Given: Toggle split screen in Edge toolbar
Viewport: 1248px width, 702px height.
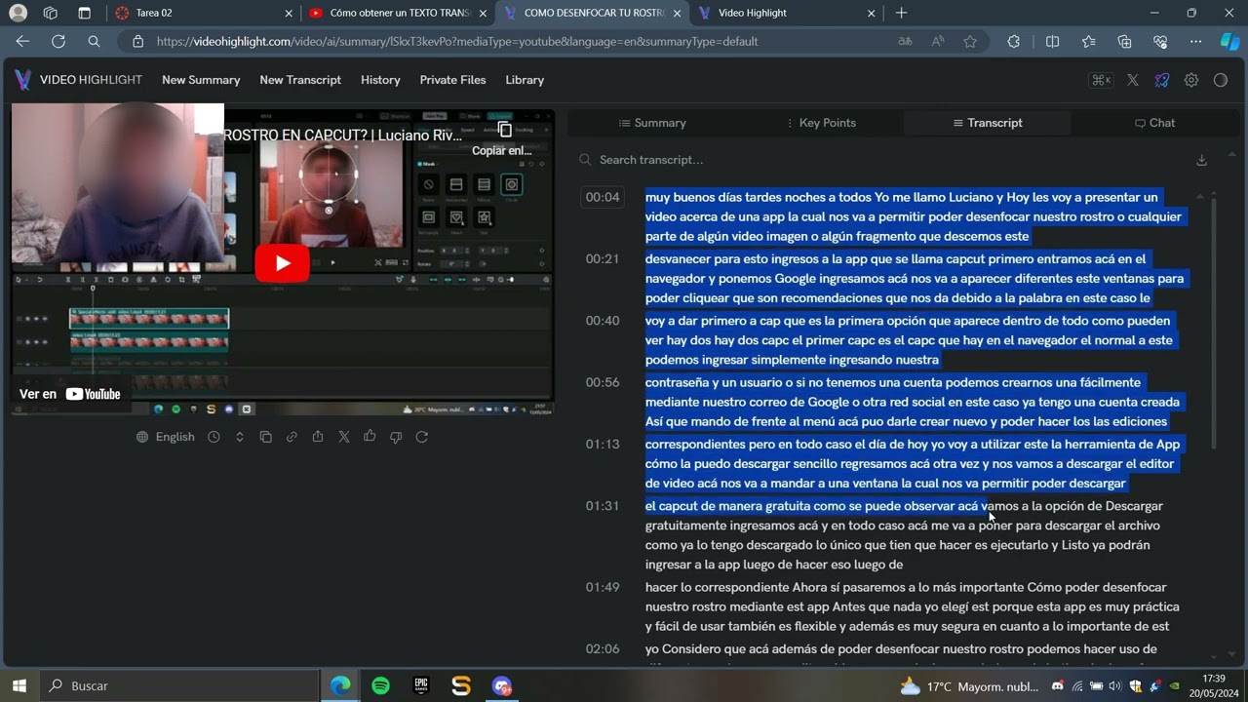Looking at the screenshot, I should click(x=1052, y=42).
